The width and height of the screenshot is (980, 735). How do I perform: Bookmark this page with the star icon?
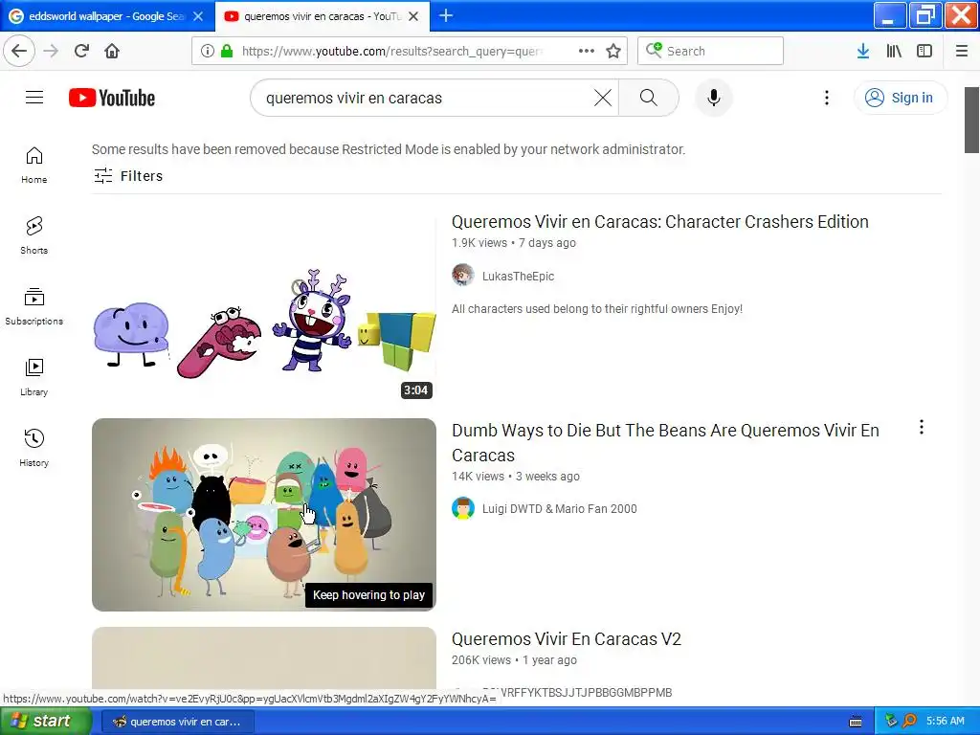tap(613, 51)
